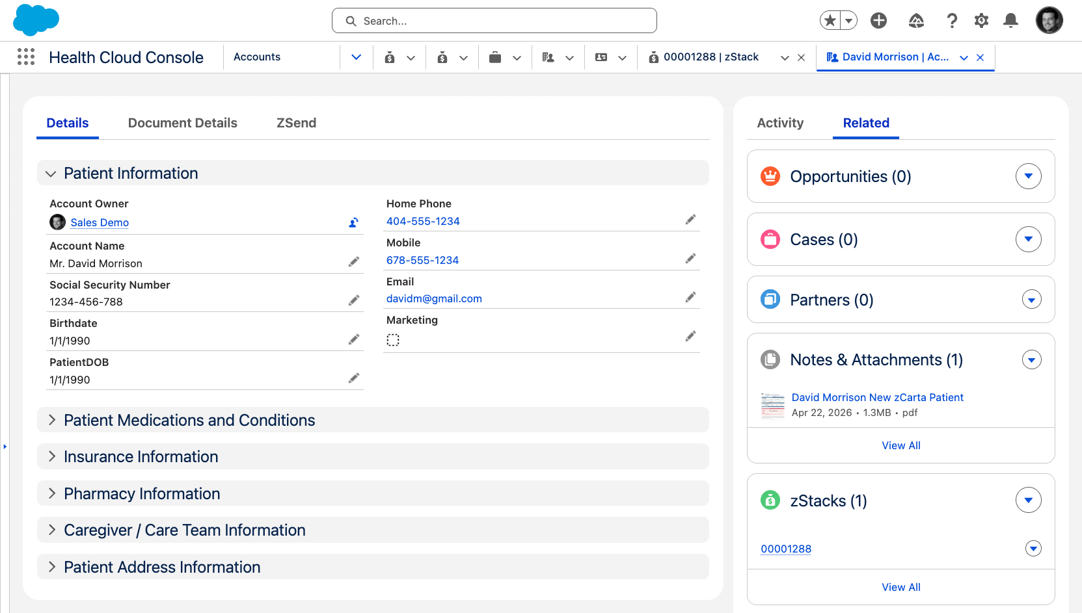Select the Related tab

coord(866,123)
